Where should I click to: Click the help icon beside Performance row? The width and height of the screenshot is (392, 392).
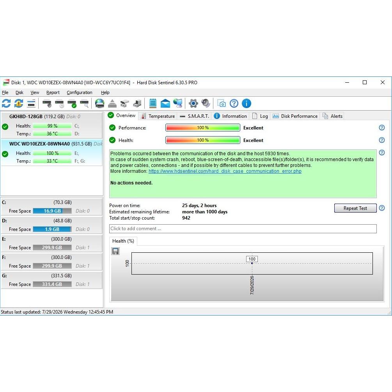(382, 128)
